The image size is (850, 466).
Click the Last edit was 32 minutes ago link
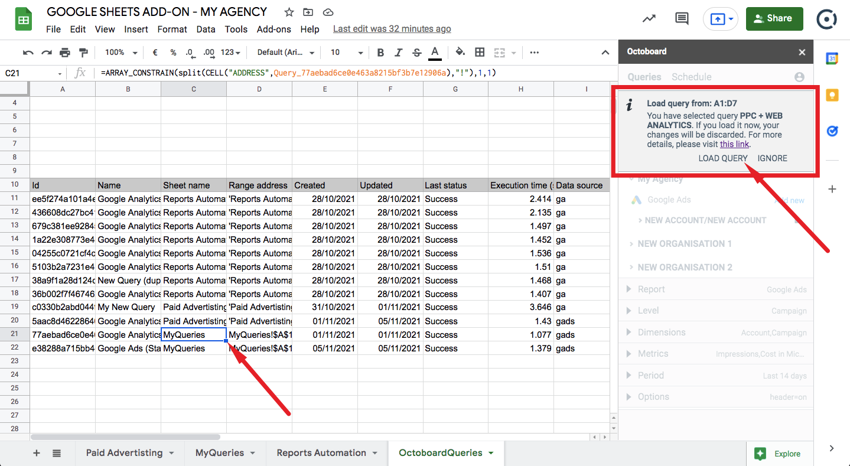pos(392,29)
